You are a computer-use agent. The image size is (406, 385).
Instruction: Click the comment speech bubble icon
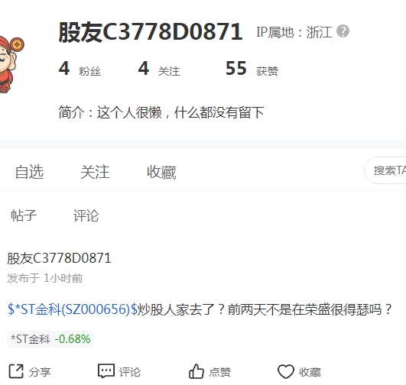pyautogui.click(x=106, y=371)
